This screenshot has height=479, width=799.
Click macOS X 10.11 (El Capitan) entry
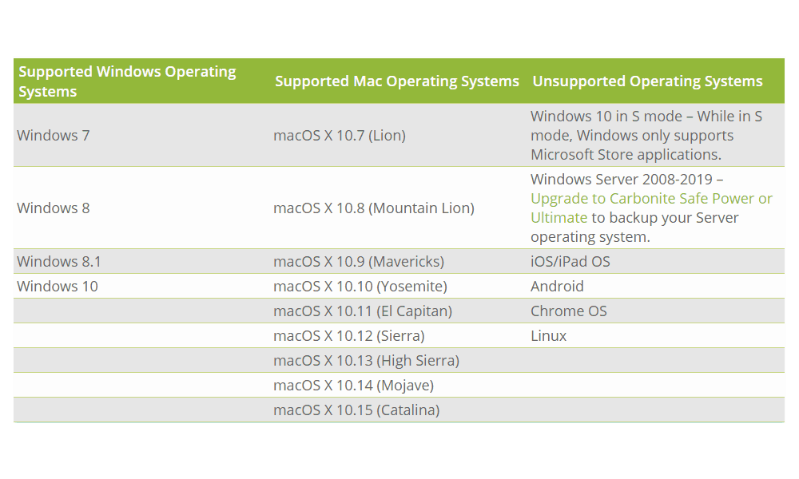coord(363,311)
